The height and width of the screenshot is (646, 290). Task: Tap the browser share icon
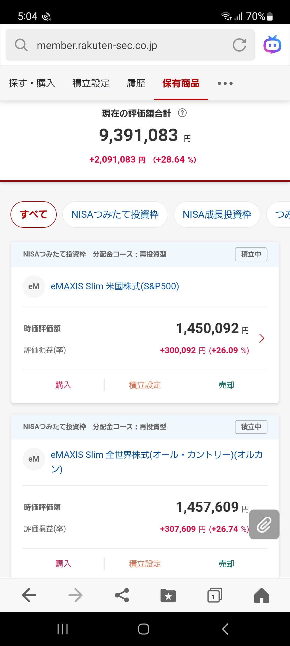(122, 595)
